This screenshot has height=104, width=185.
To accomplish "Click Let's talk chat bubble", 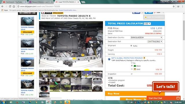I will pos(166,87).
